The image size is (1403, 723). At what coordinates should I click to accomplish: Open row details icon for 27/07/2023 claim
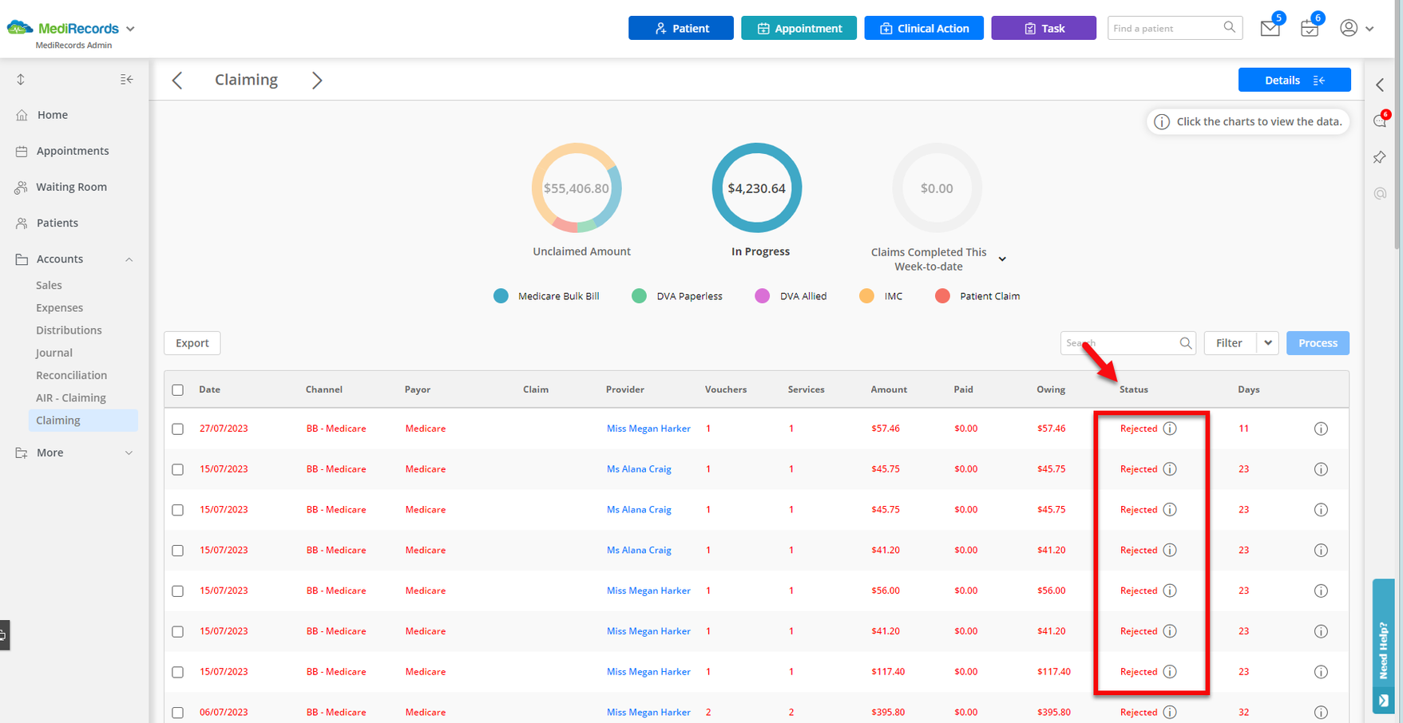coord(1321,429)
